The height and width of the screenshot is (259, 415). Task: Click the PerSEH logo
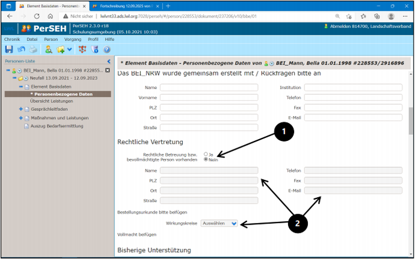point(44,29)
